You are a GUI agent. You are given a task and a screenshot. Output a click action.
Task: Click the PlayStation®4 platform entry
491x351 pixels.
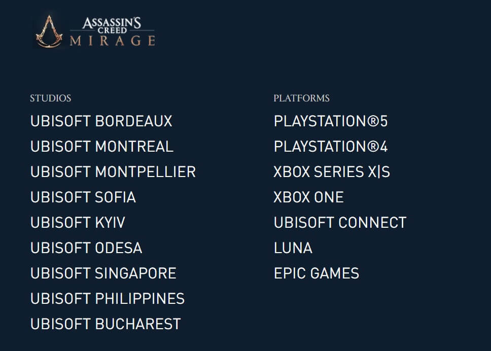click(x=331, y=147)
